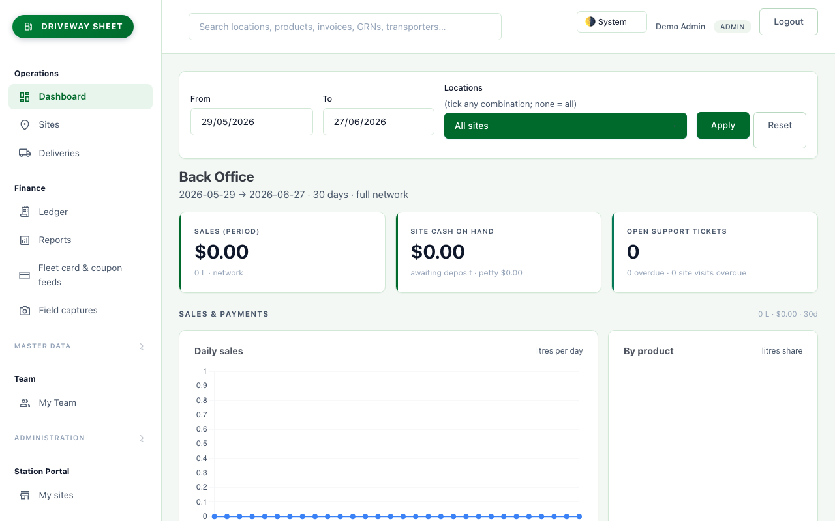This screenshot has height=521, width=835.
Task: Click the '0 L · network' text
Action: [219, 273]
